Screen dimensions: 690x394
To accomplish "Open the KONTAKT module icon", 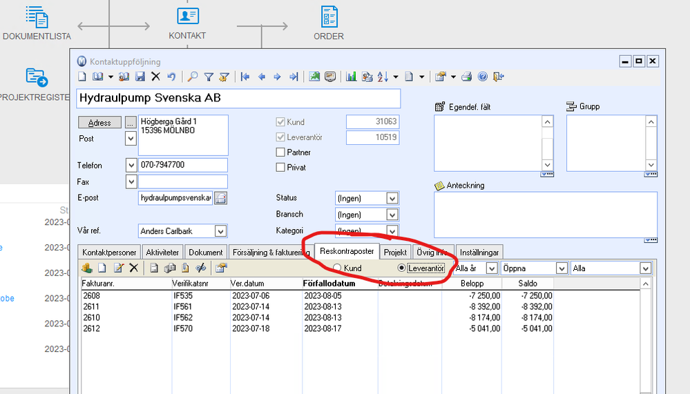I will (187, 23).
